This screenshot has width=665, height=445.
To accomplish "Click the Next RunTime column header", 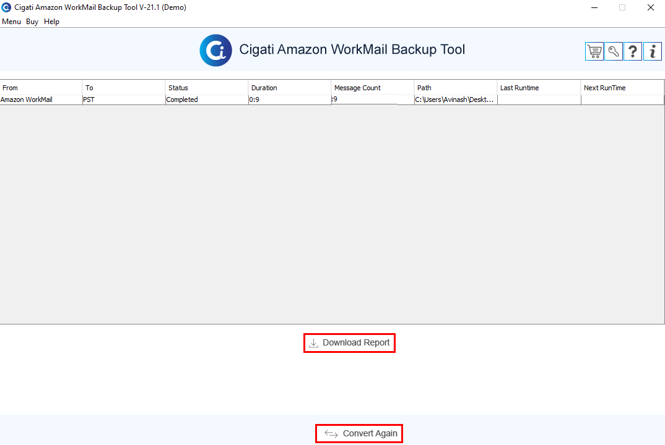I will [622, 88].
